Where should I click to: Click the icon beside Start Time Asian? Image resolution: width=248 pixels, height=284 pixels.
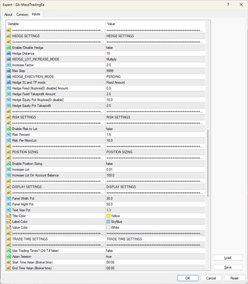(9, 262)
